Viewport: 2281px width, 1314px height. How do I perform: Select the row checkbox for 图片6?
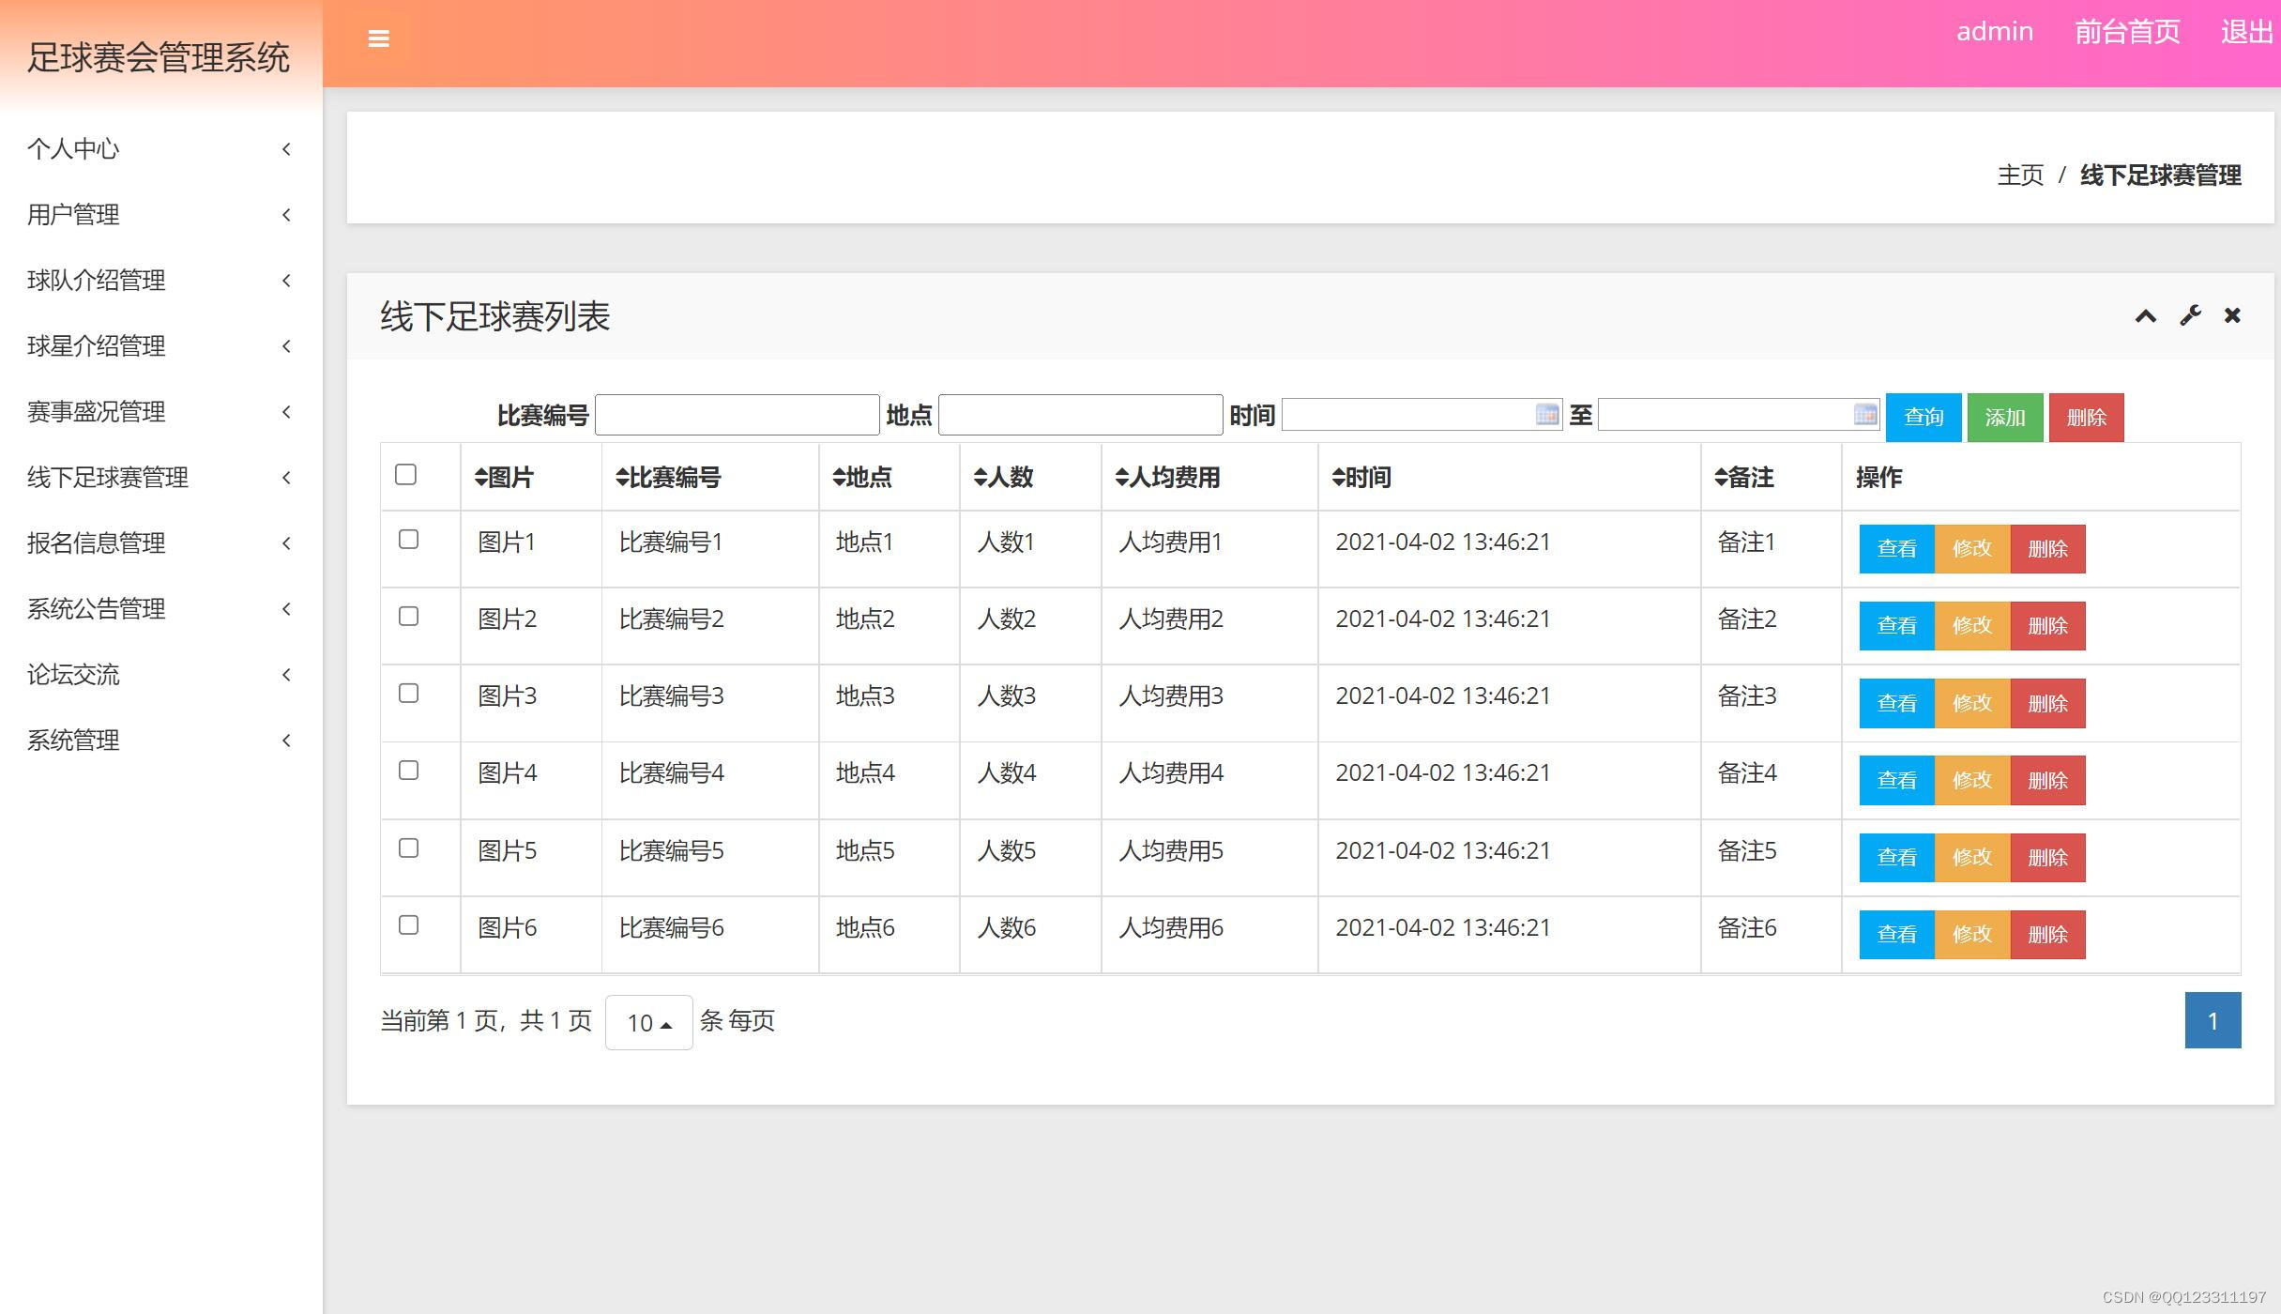coord(408,925)
